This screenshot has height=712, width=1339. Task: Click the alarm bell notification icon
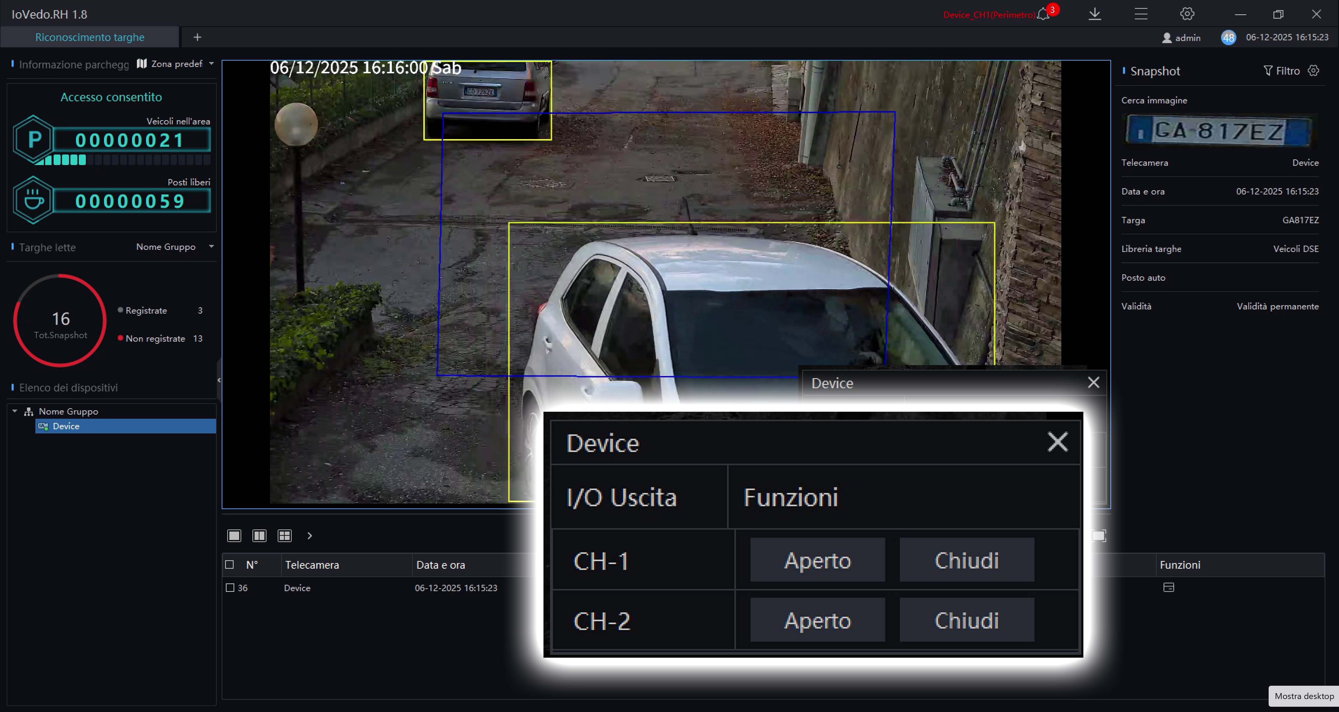(1043, 14)
